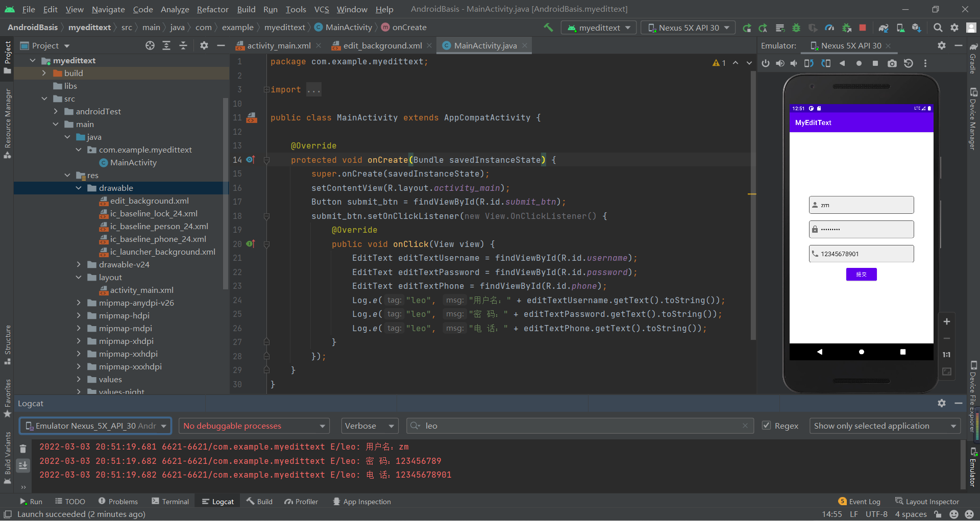The width and height of the screenshot is (980, 521).
Task: Clear the logcat output
Action: 23,449
